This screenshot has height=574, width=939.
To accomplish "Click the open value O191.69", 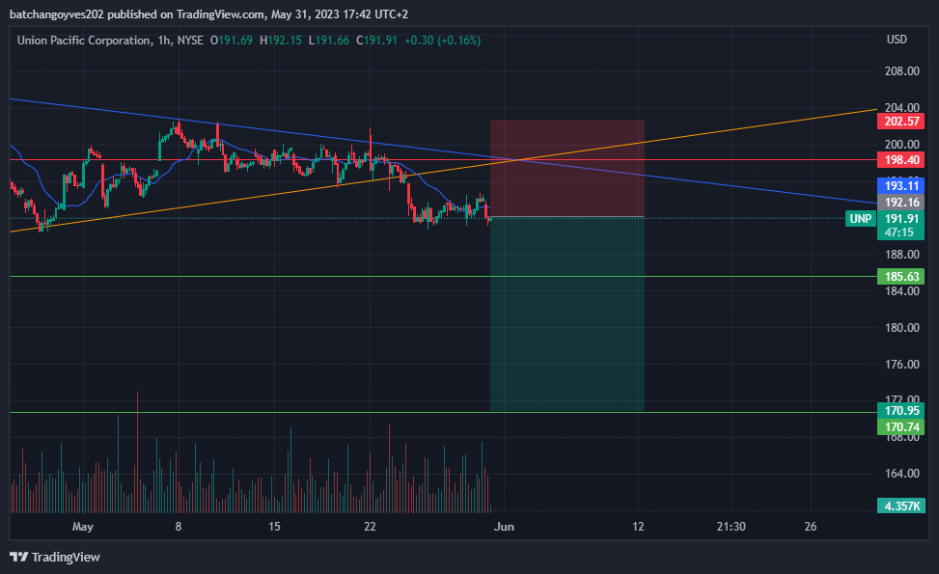I will coord(232,41).
